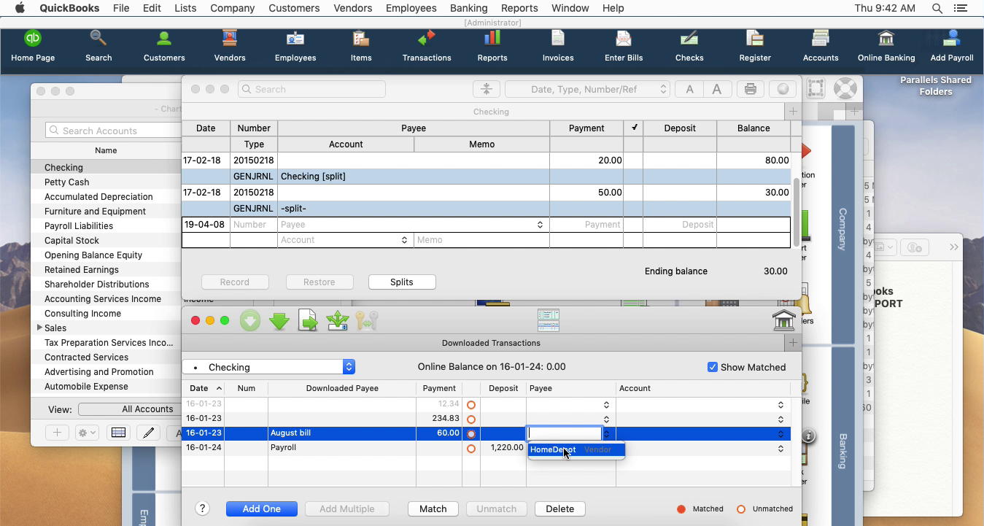Click the help lifebuoy icon beside Checking register

pyautogui.click(x=845, y=88)
